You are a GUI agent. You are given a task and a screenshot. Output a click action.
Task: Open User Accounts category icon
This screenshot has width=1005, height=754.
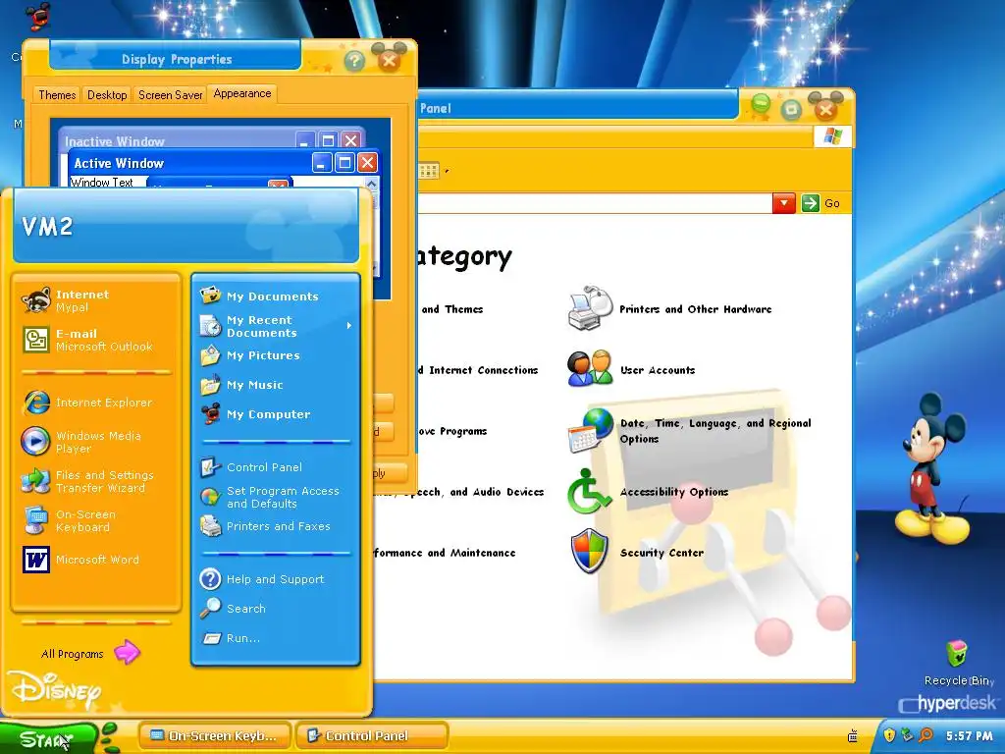[x=589, y=369]
